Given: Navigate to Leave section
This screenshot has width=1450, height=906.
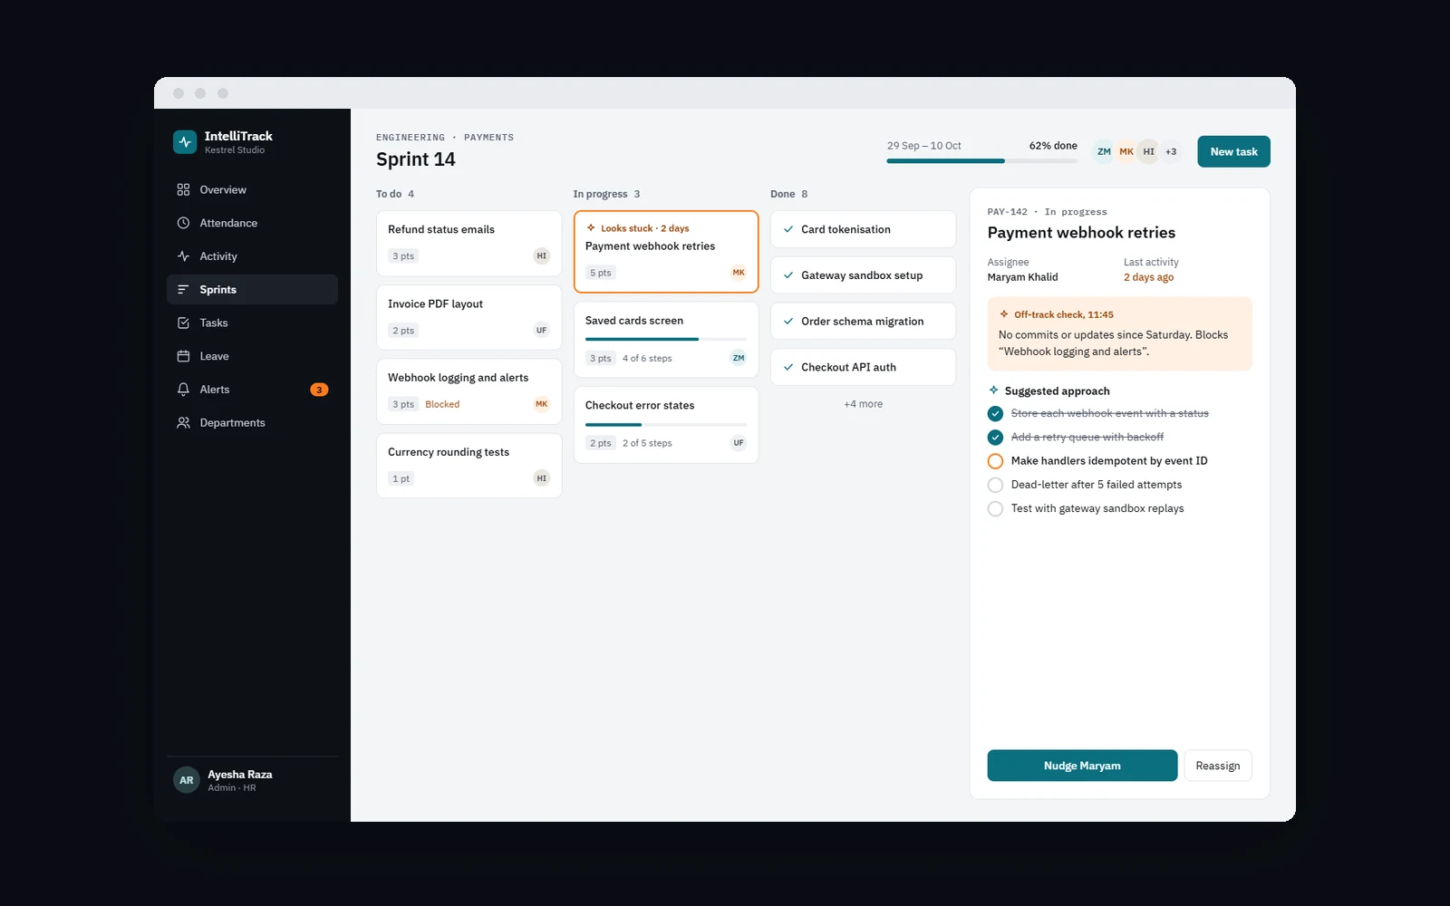Looking at the screenshot, I should [252, 356].
